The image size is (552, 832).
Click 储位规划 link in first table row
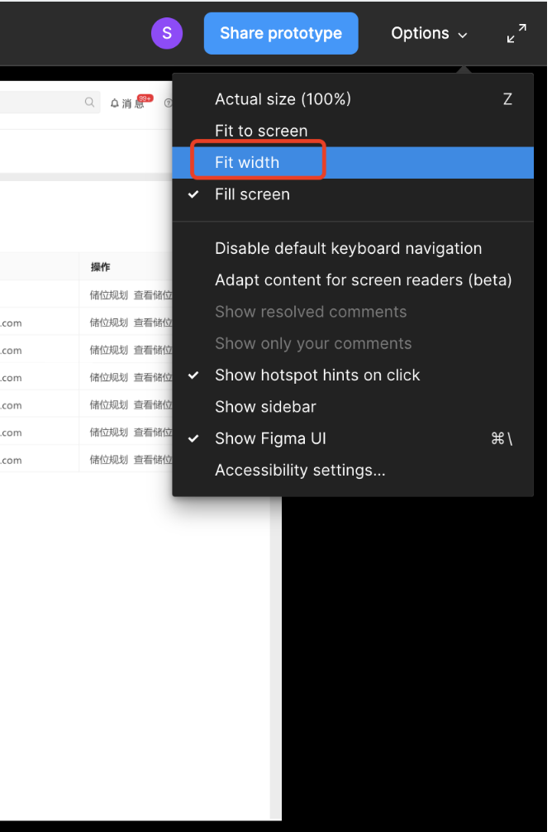pyautogui.click(x=108, y=295)
